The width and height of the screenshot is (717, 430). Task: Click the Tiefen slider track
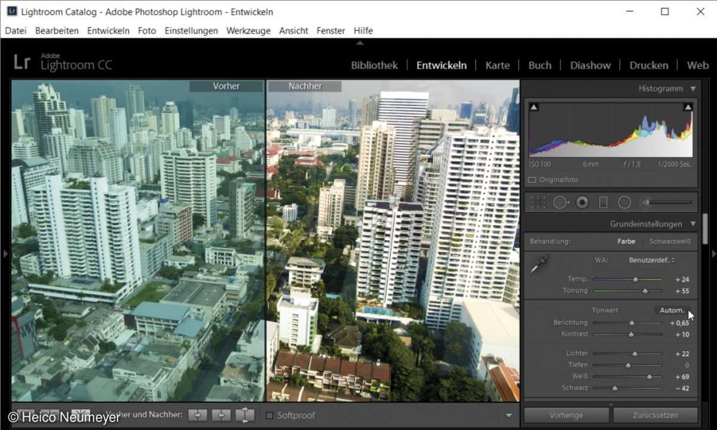click(x=627, y=365)
